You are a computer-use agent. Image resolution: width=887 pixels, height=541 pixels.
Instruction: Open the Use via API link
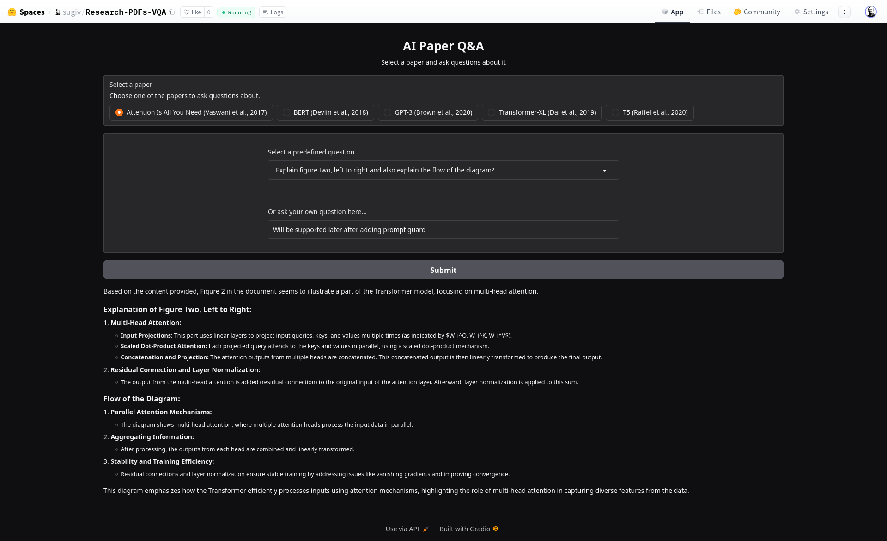coord(407,529)
